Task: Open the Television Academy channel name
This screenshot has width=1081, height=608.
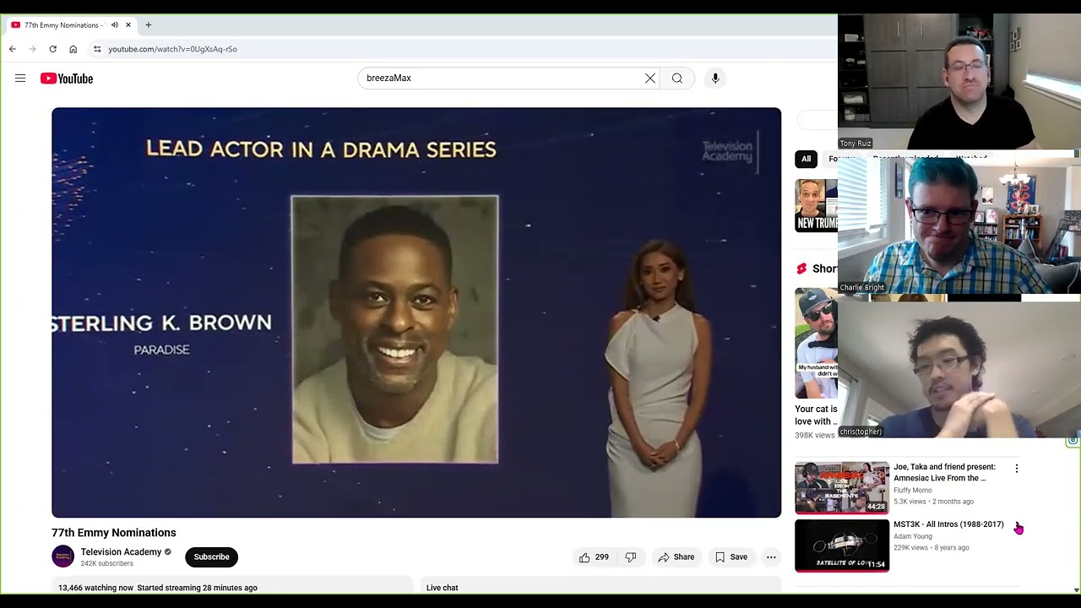Action: point(121,552)
